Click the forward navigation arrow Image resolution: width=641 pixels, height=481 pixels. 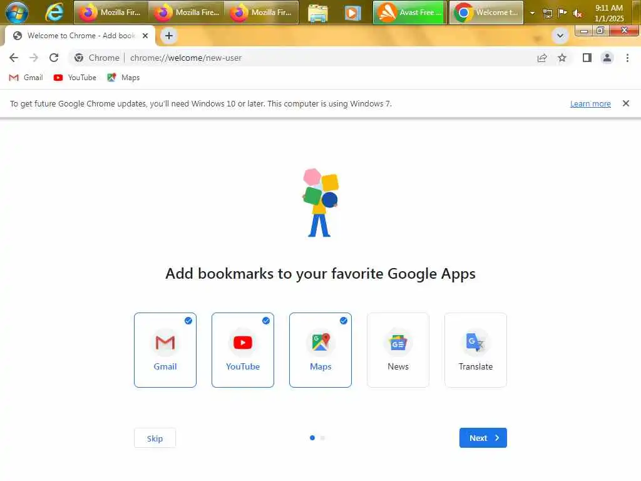tap(34, 58)
